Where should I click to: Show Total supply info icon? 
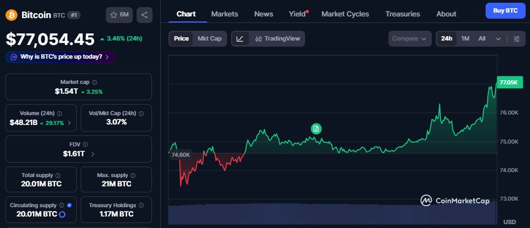[x=58, y=175]
